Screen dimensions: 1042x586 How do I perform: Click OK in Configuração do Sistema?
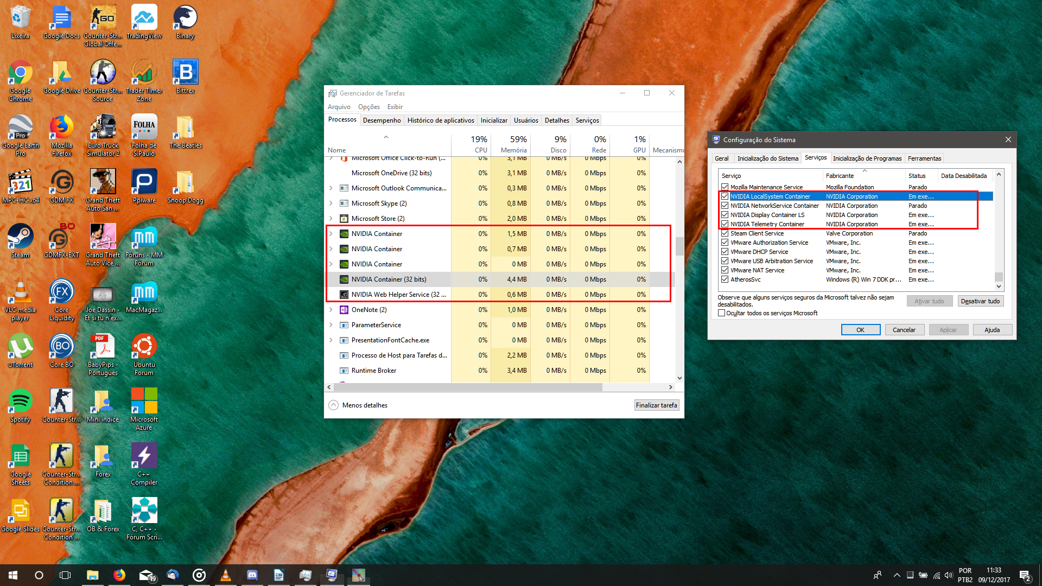point(861,330)
